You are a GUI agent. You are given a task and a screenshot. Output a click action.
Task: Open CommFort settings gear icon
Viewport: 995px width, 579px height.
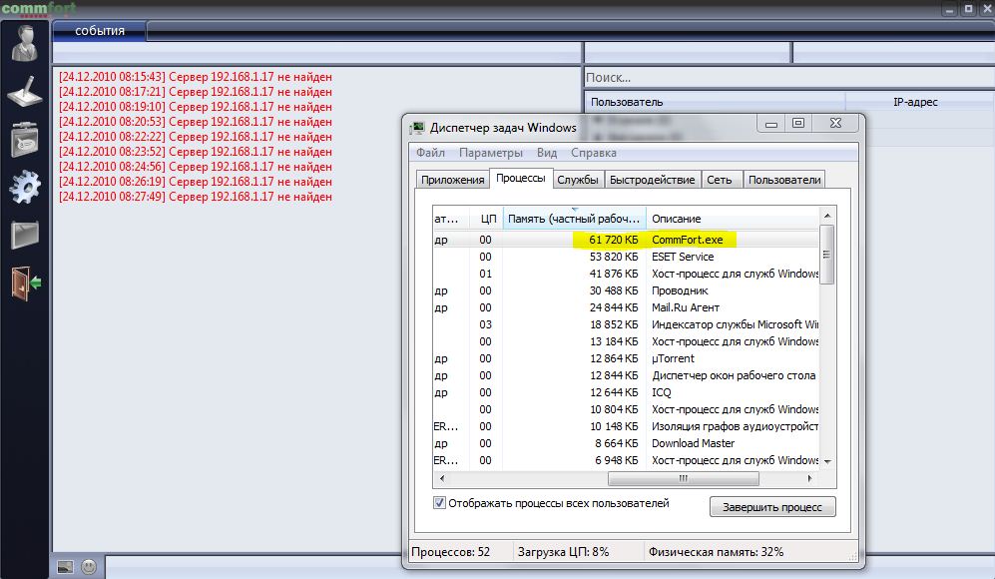coord(25,187)
